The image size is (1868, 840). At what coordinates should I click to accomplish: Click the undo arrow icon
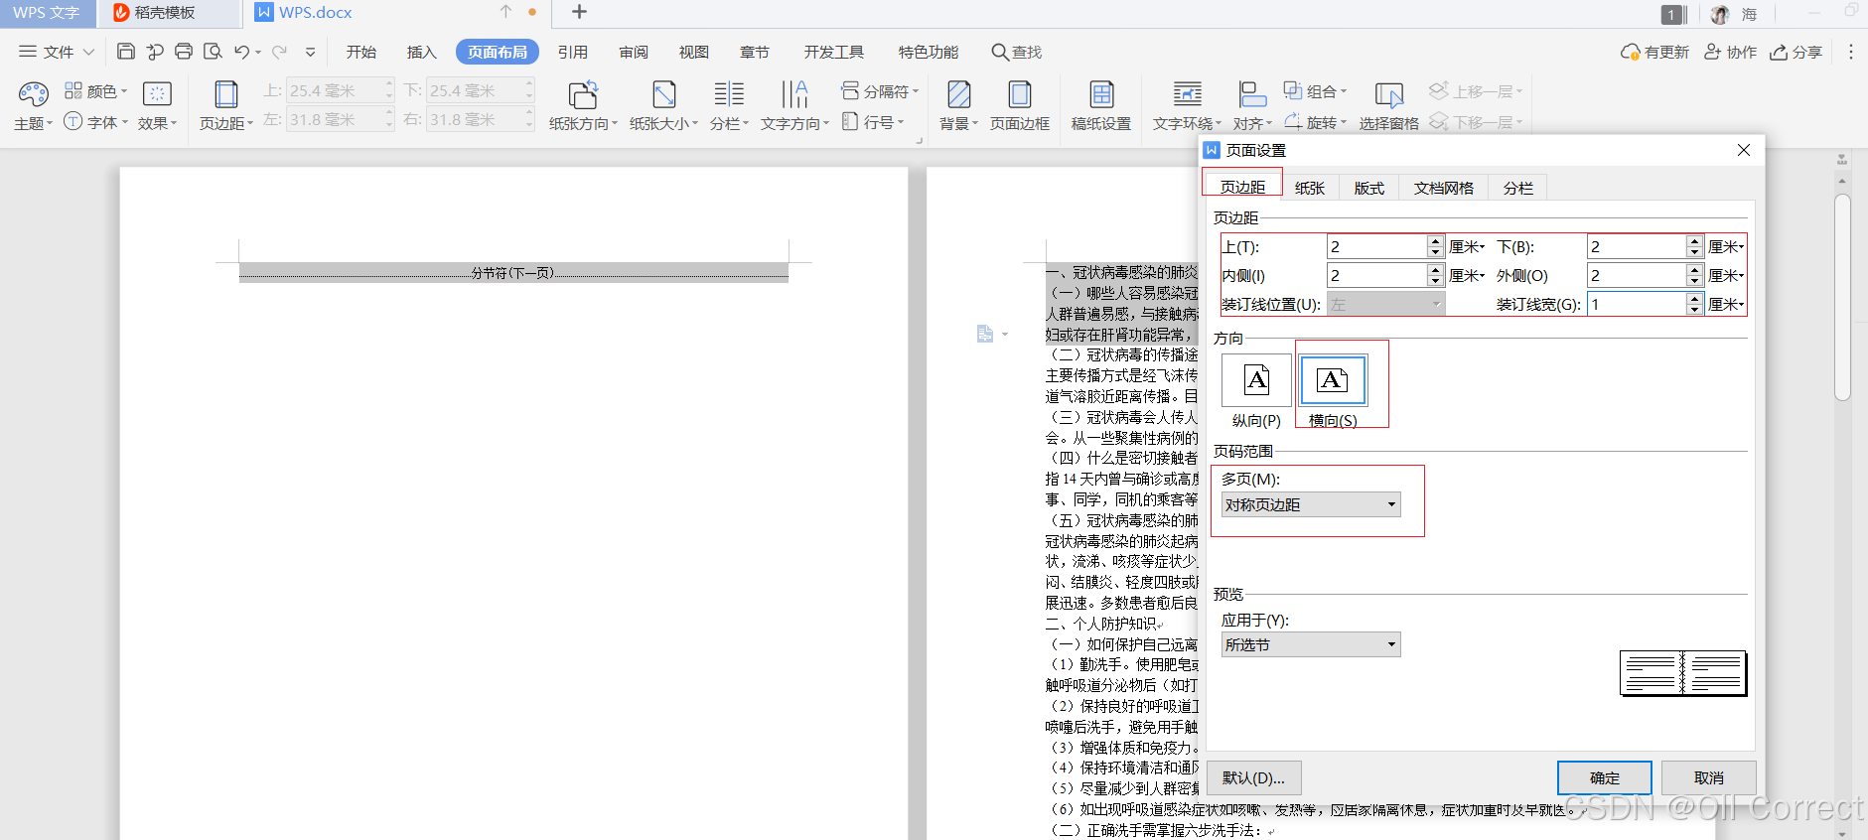[x=241, y=52]
